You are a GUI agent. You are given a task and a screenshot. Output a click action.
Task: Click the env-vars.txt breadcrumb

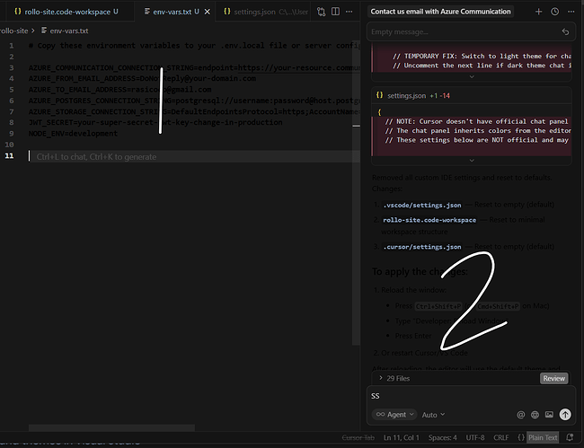coord(65,31)
